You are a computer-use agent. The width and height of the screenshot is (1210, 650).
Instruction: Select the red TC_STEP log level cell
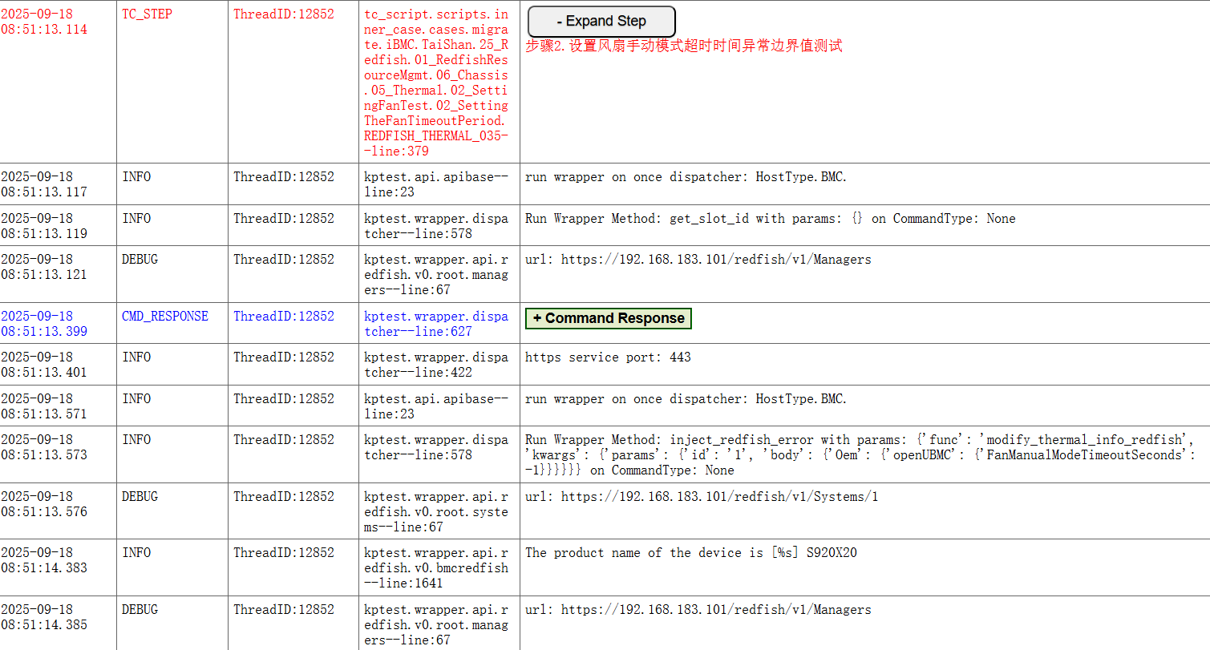coord(147,14)
